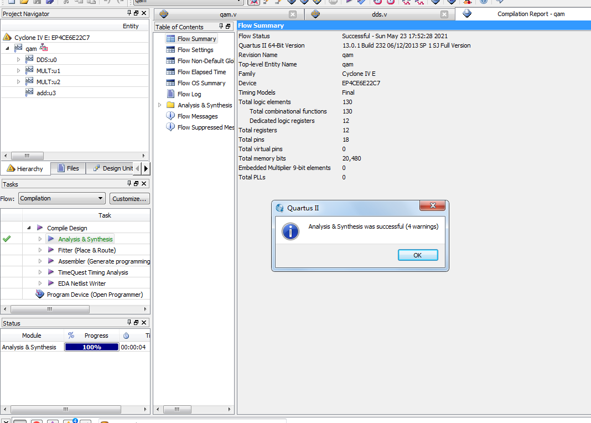Image resolution: width=591 pixels, height=423 pixels.
Task: Click the Analysis & Synthesis 100% progress bar
Action: coord(92,347)
